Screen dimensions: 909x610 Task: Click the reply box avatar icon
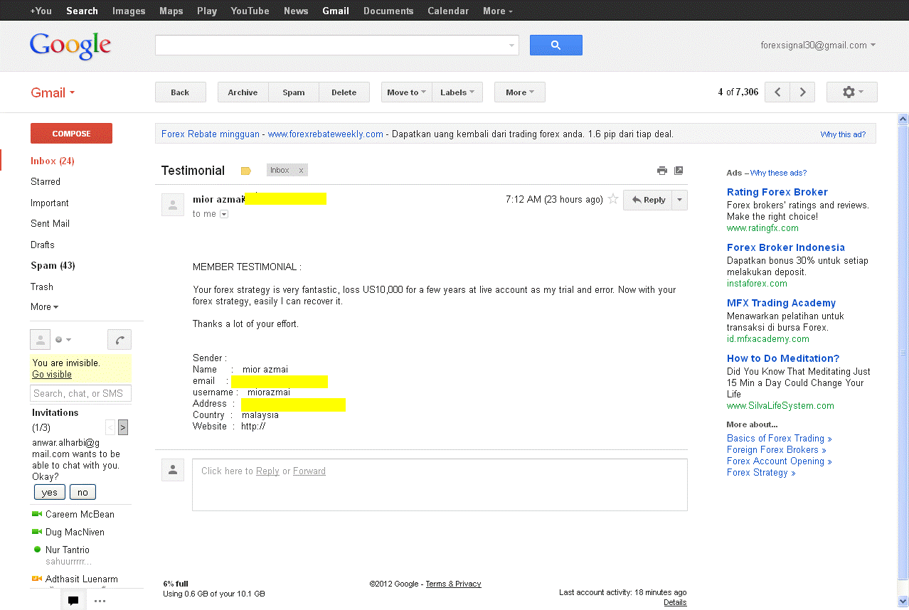coord(173,470)
